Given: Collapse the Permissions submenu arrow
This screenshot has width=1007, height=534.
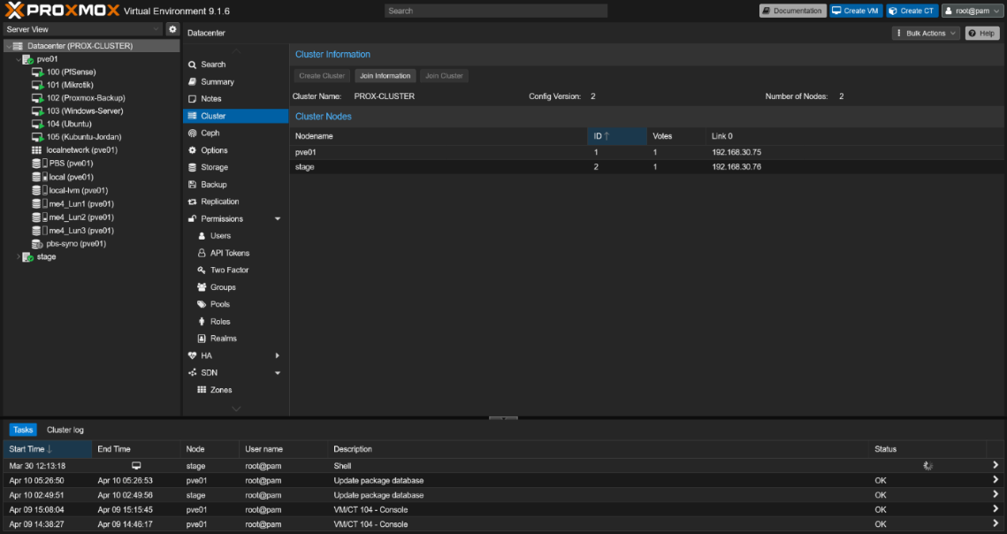Looking at the screenshot, I should coord(278,218).
